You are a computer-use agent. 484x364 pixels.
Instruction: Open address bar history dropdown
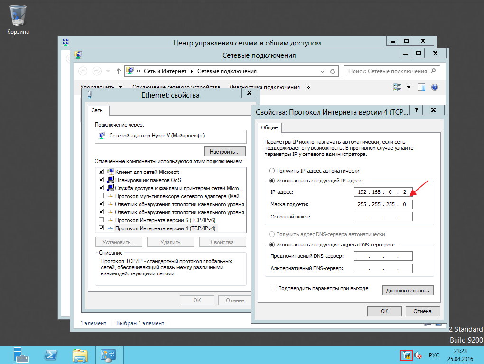tap(322, 71)
